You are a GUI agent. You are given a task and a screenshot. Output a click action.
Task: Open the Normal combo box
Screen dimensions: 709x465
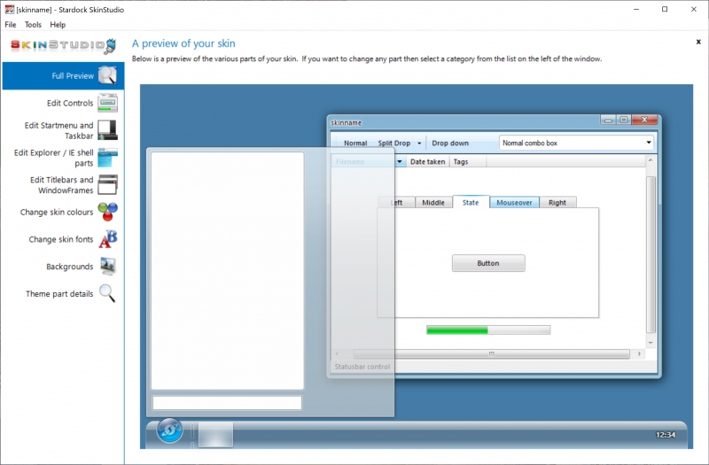(x=576, y=143)
